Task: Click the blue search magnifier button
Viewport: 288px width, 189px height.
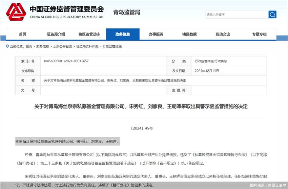Action: pos(272,15)
